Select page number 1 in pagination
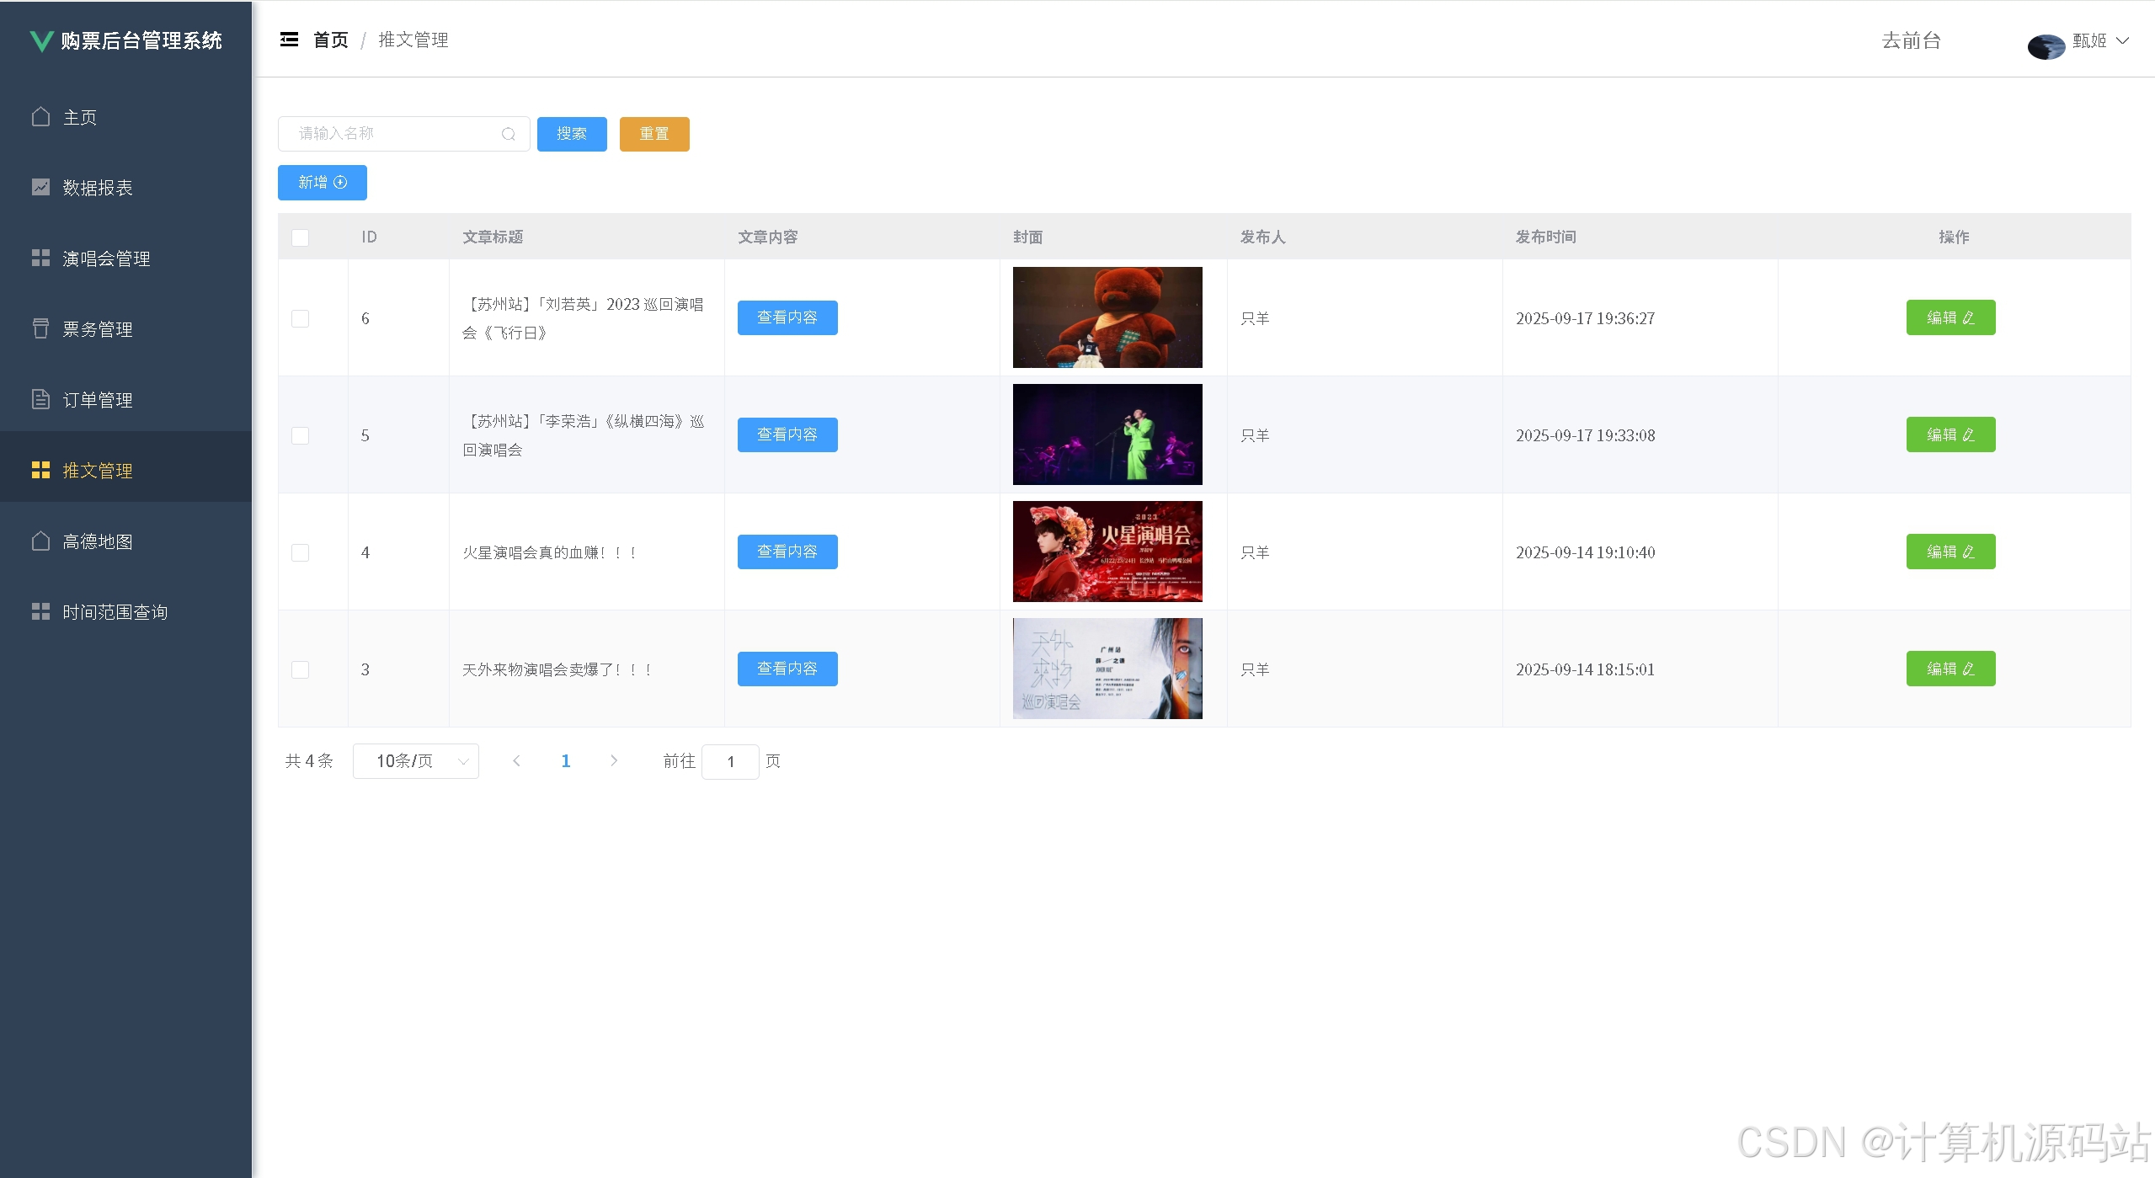 click(566, 761)
